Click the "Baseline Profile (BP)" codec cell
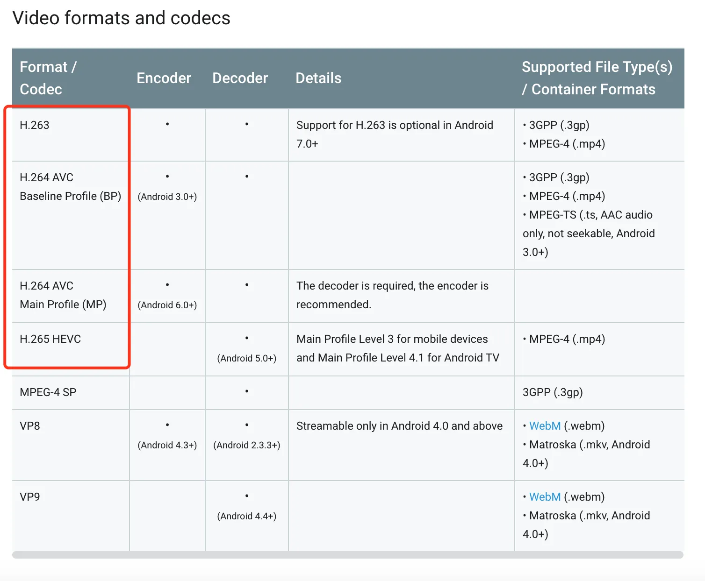The image size is (705, 581). (70, 196)
